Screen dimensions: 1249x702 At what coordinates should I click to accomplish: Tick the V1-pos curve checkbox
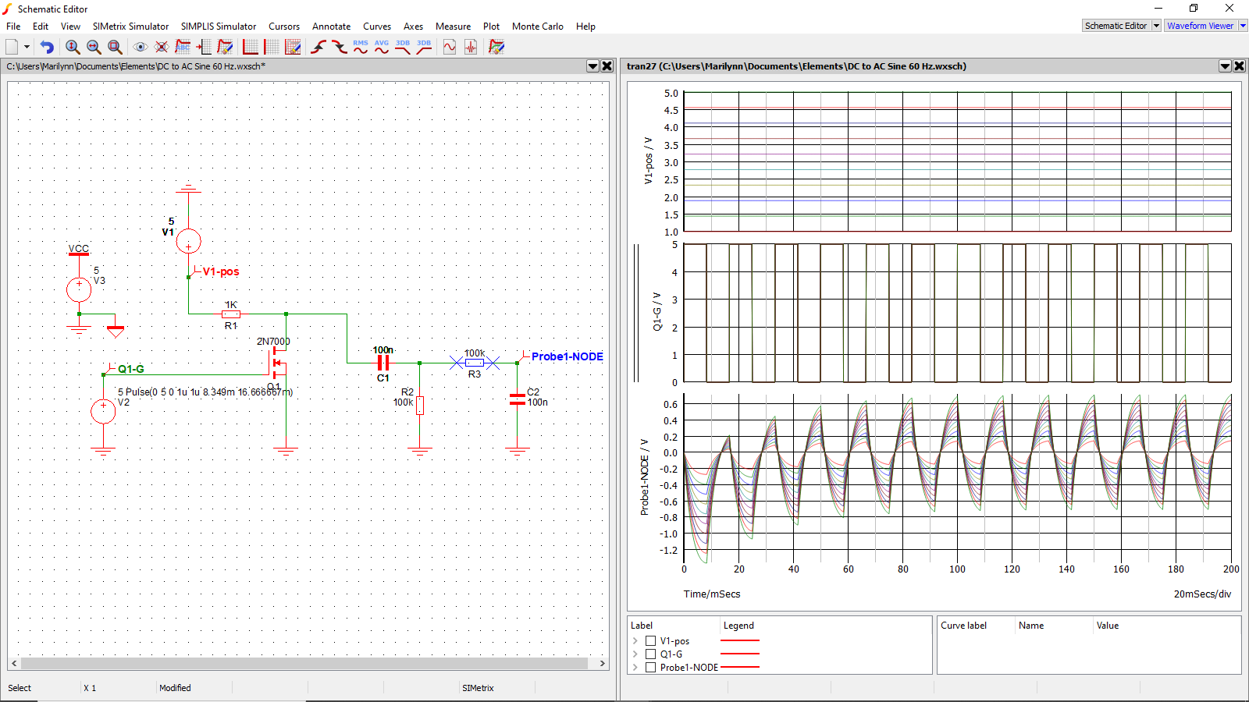[650, 641]
